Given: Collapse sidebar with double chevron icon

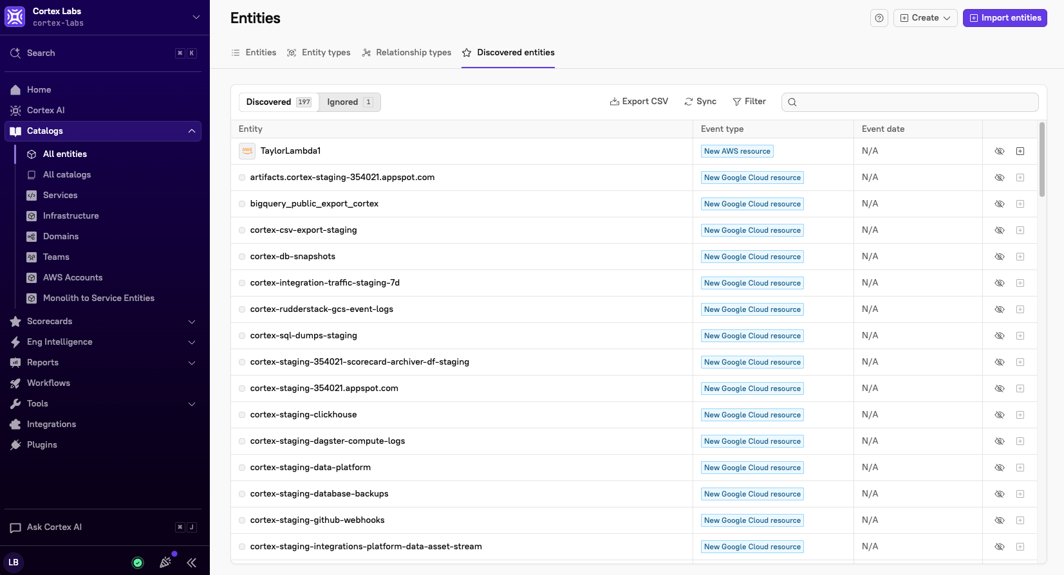Looking at the screenshot, I should pyautogui.click(x=192, y=563).
